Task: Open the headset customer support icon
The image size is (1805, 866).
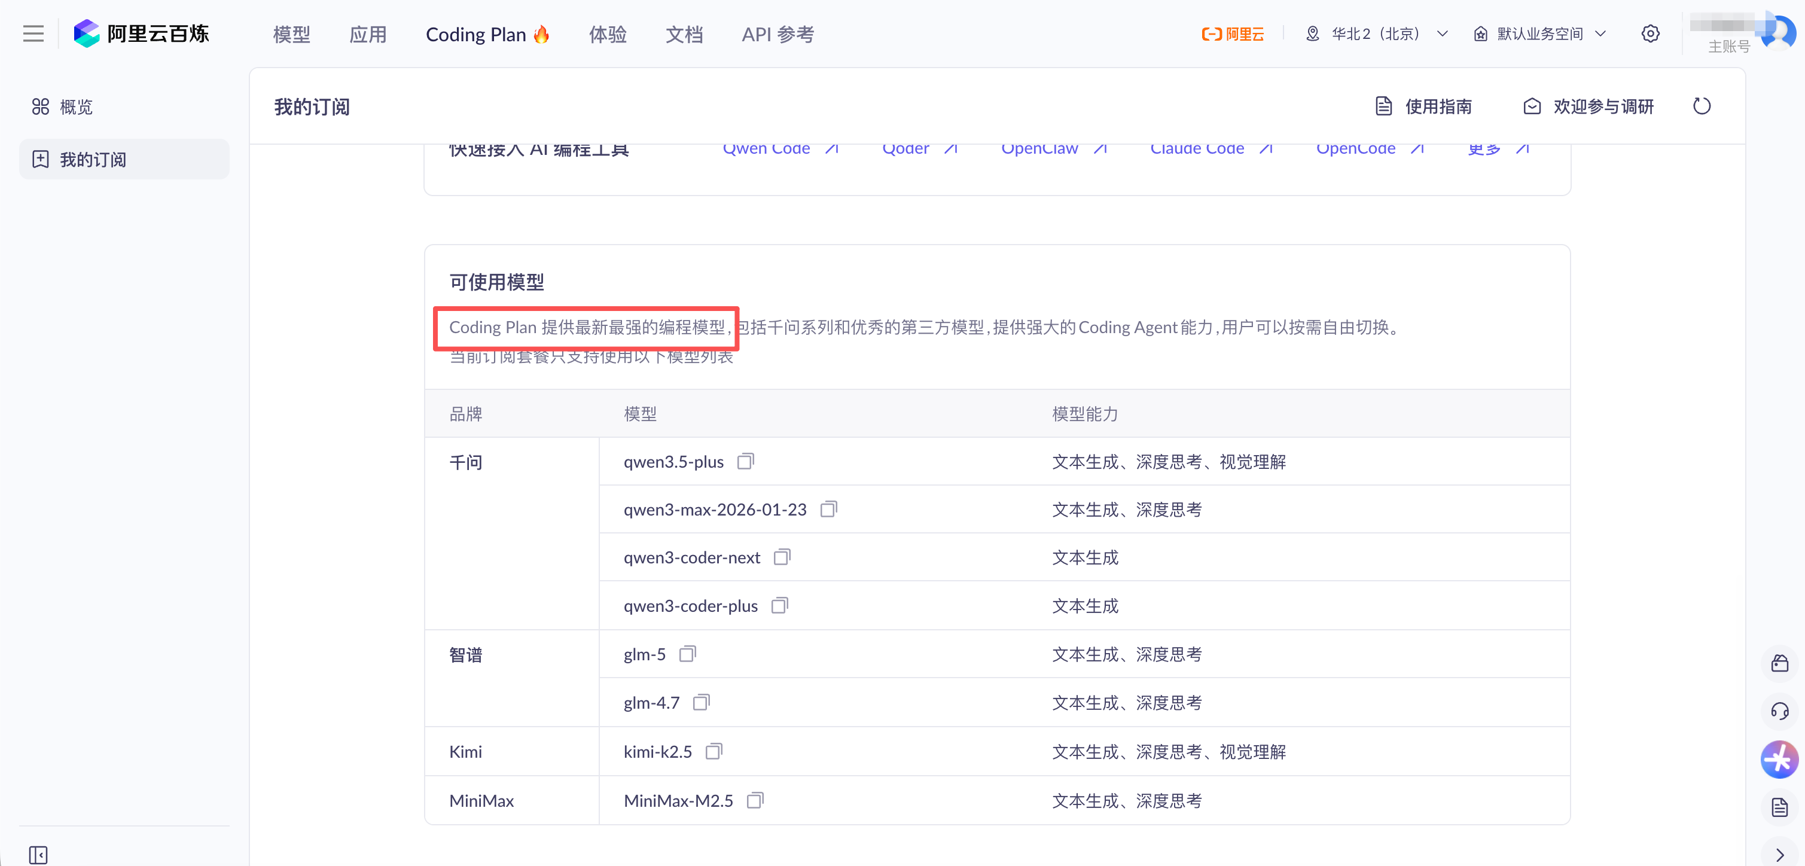Action: click(1779, 711)
